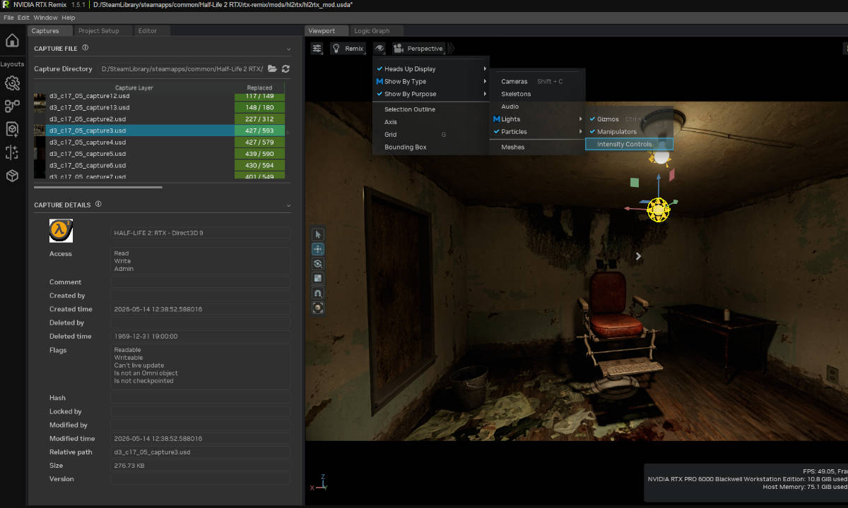Choose the Select arrow tool in viewport
This screenshot has width=848, height=508.
[318, 234]
